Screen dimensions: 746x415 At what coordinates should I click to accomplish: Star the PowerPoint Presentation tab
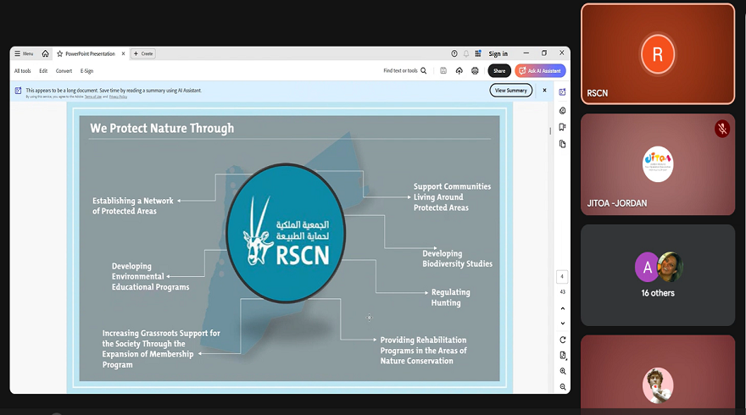[x=60, y=53]
